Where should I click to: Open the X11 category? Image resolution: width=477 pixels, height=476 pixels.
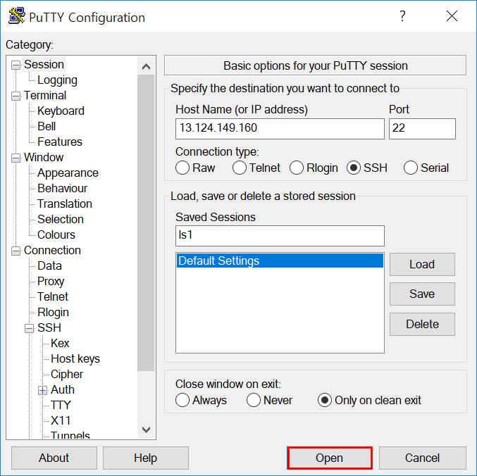[61, 421]
